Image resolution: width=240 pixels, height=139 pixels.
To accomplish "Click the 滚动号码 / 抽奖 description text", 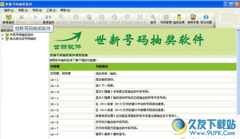I will (x=106, y=74).
